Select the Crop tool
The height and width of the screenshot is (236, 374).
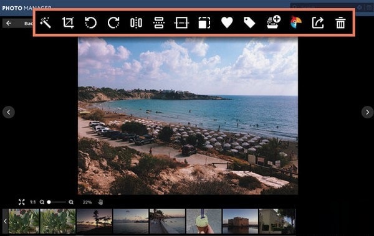coord(68,23)
